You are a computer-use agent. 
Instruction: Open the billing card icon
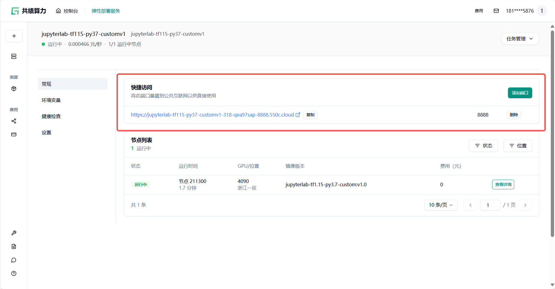(x=14, y=134)
